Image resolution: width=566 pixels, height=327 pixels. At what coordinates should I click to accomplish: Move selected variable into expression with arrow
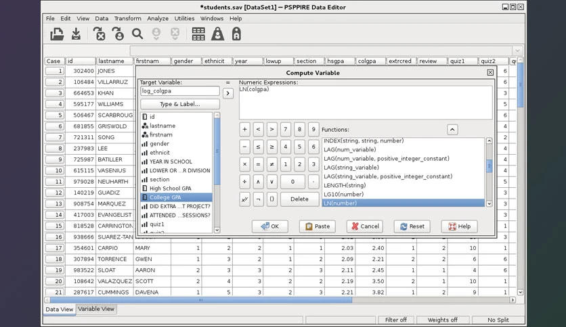[227, 93]
